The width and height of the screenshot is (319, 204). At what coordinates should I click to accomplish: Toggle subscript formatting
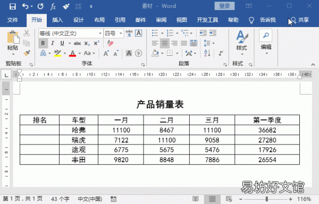click(87, 43)
